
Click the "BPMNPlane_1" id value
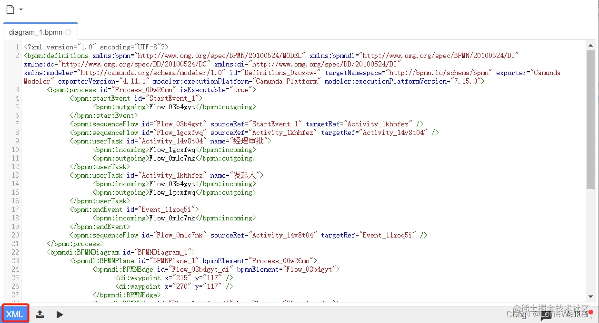pyautogui.click(x=174, y=261)
